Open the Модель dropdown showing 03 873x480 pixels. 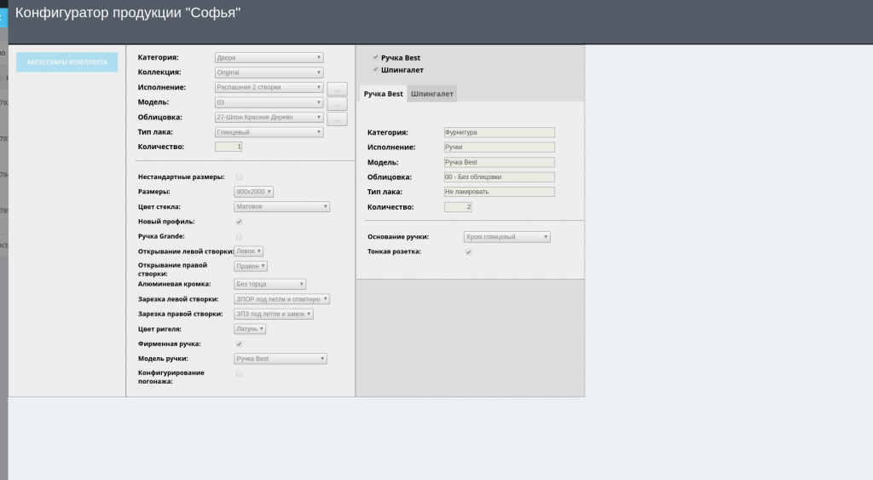269,102
